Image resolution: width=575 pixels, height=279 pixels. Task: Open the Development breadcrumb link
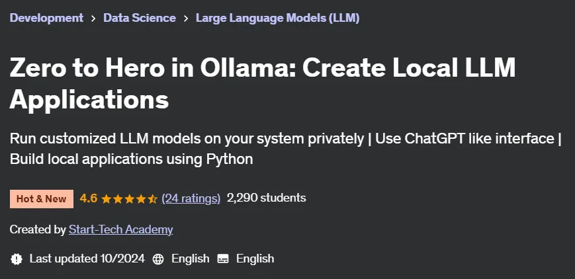(x=46, y=18)
